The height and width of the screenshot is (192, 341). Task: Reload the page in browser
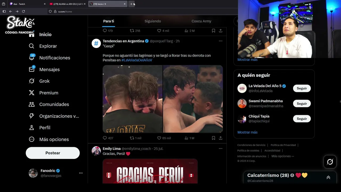tap(23, 11)
